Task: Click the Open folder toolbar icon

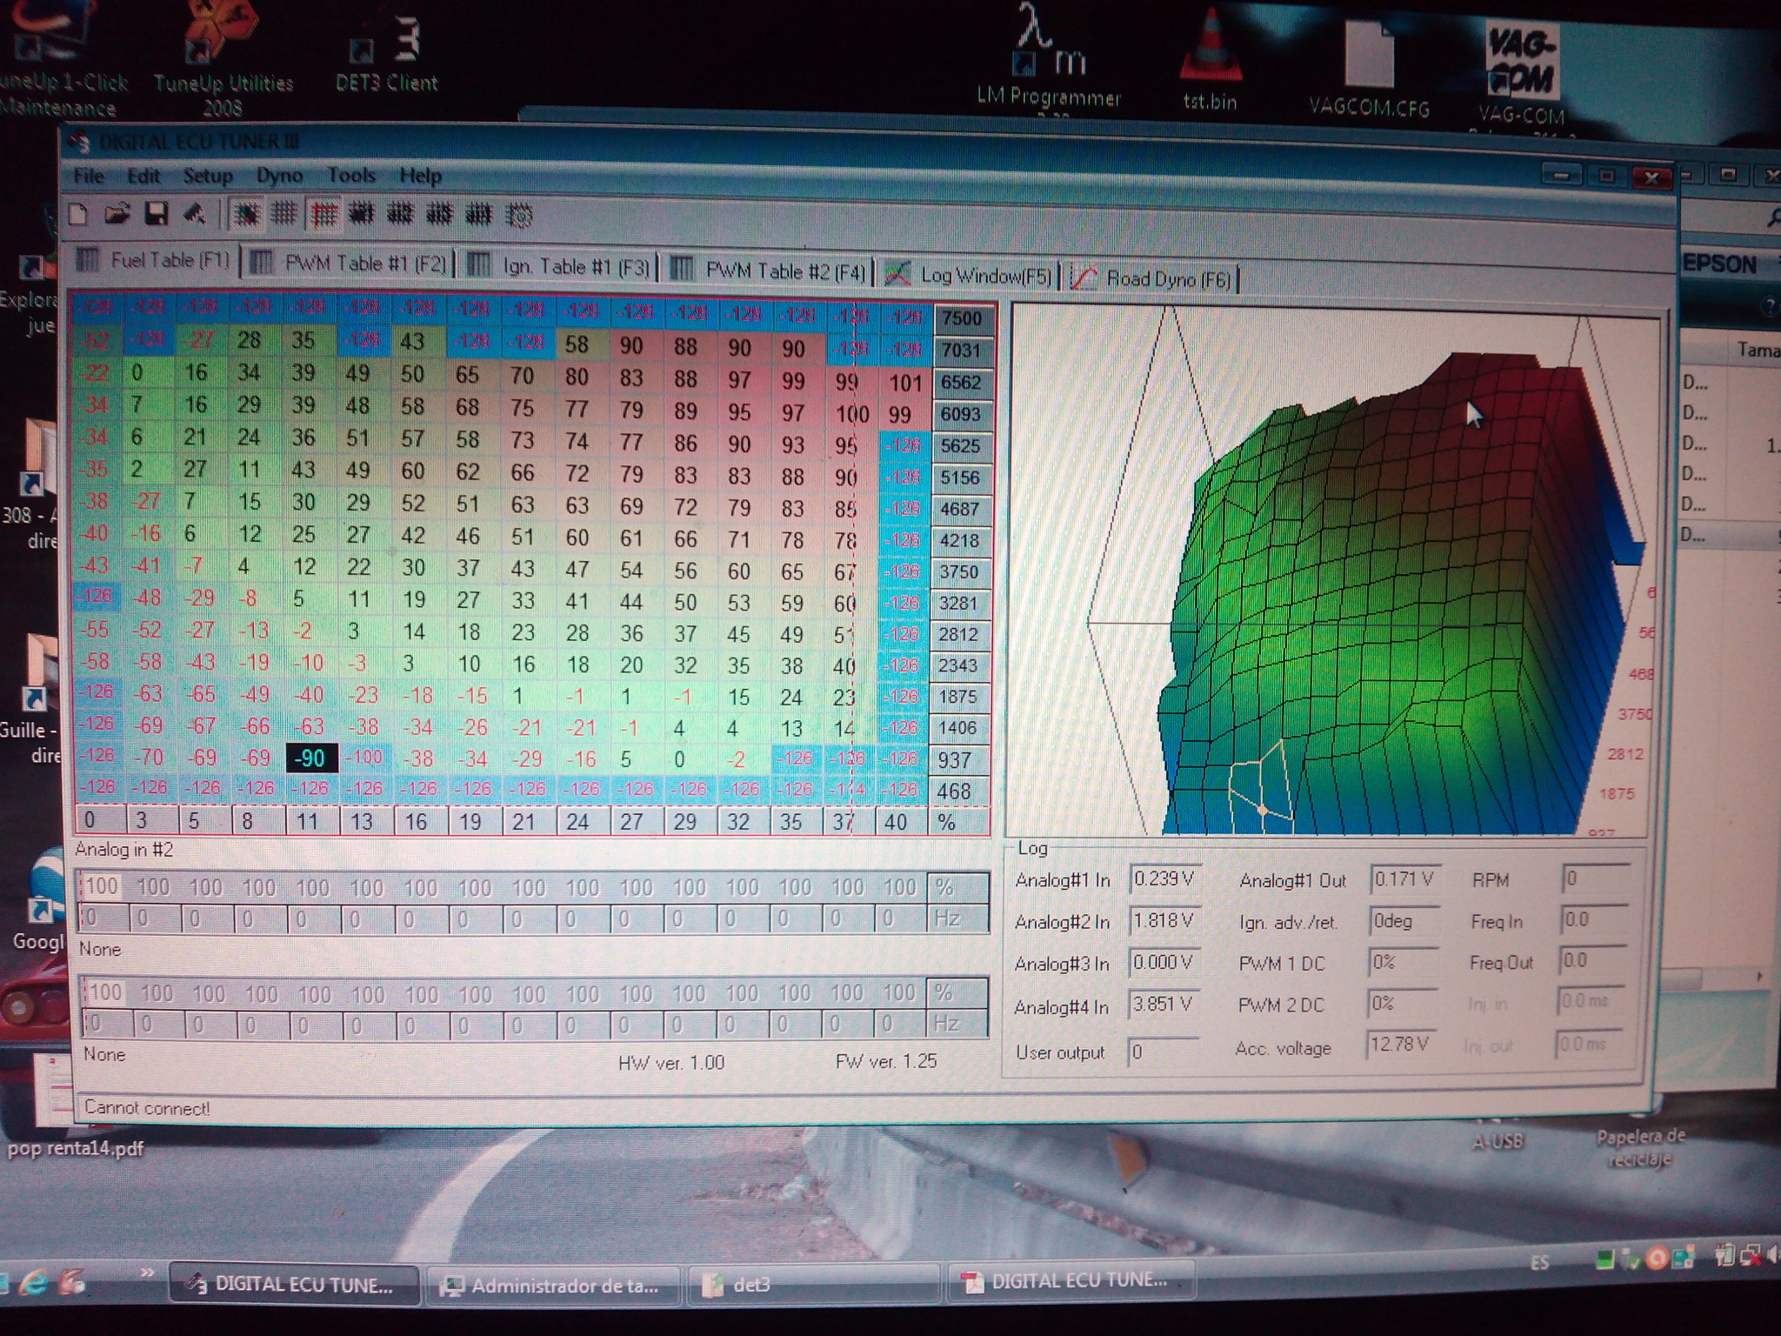Action: click(x=117, y=213)
